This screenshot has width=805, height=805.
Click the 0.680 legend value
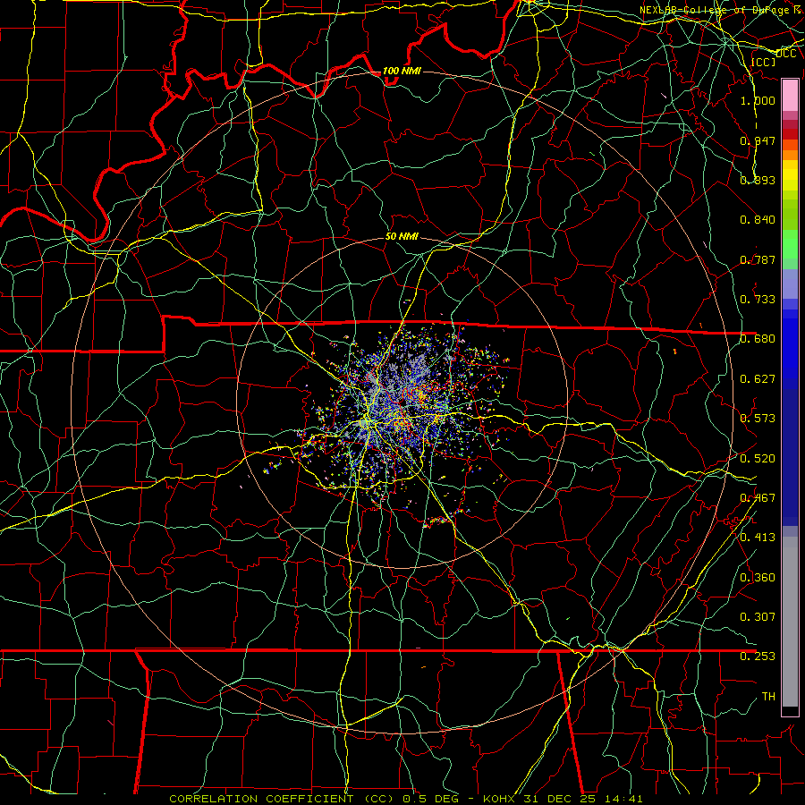(x=758, y=339)
